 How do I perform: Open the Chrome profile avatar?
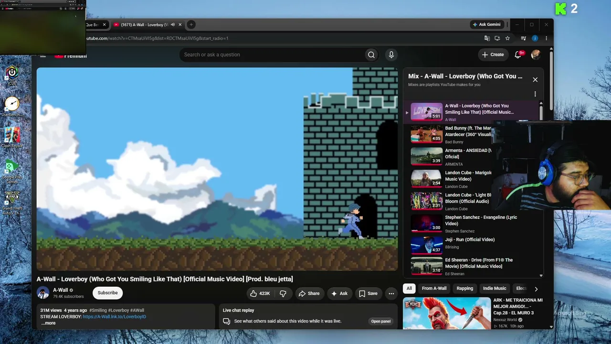pos(535,38)
